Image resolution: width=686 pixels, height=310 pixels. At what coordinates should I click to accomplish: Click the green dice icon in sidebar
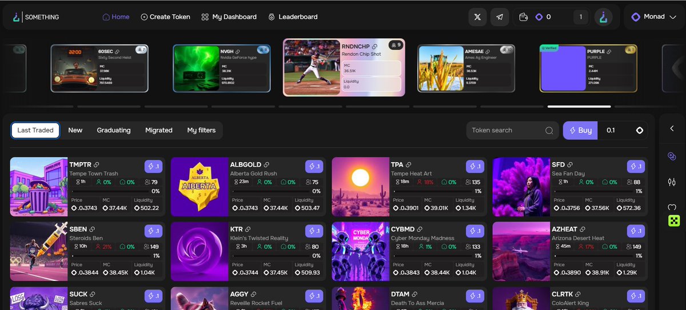click(673, 220)
